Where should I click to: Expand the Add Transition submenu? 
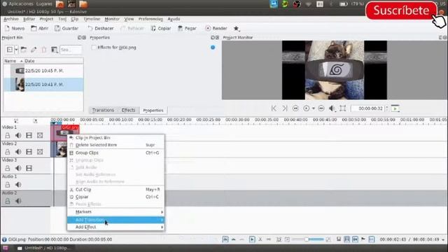115,220
